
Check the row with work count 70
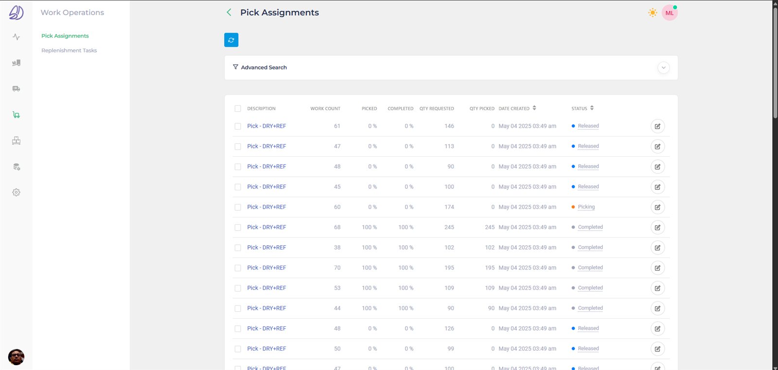click(238, 268)
